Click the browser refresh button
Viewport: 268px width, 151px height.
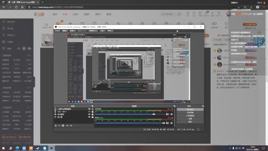click(16, 7)
